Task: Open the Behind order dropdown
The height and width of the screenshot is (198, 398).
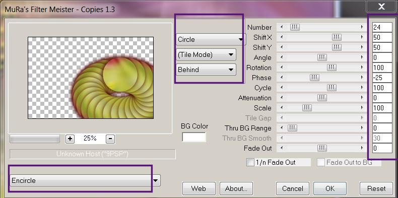Action: pyautogui.click(x=206, y=70)
